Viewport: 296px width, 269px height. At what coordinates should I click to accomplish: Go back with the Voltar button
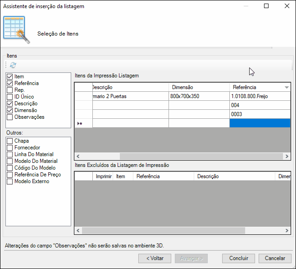155,258
